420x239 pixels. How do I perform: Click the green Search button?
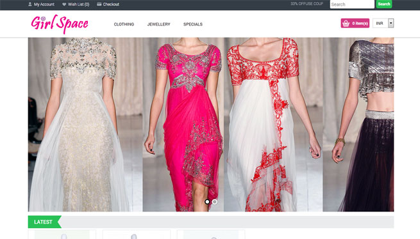(x=384, y=4)
